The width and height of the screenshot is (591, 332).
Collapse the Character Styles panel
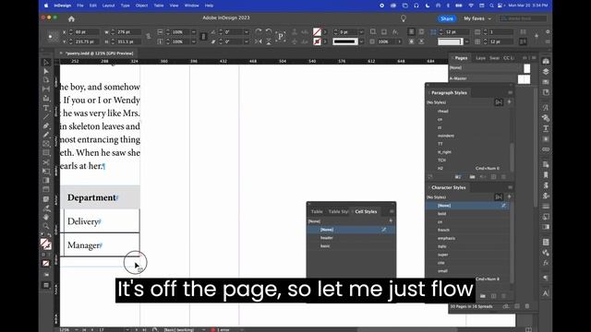click(x=428, y=187)
